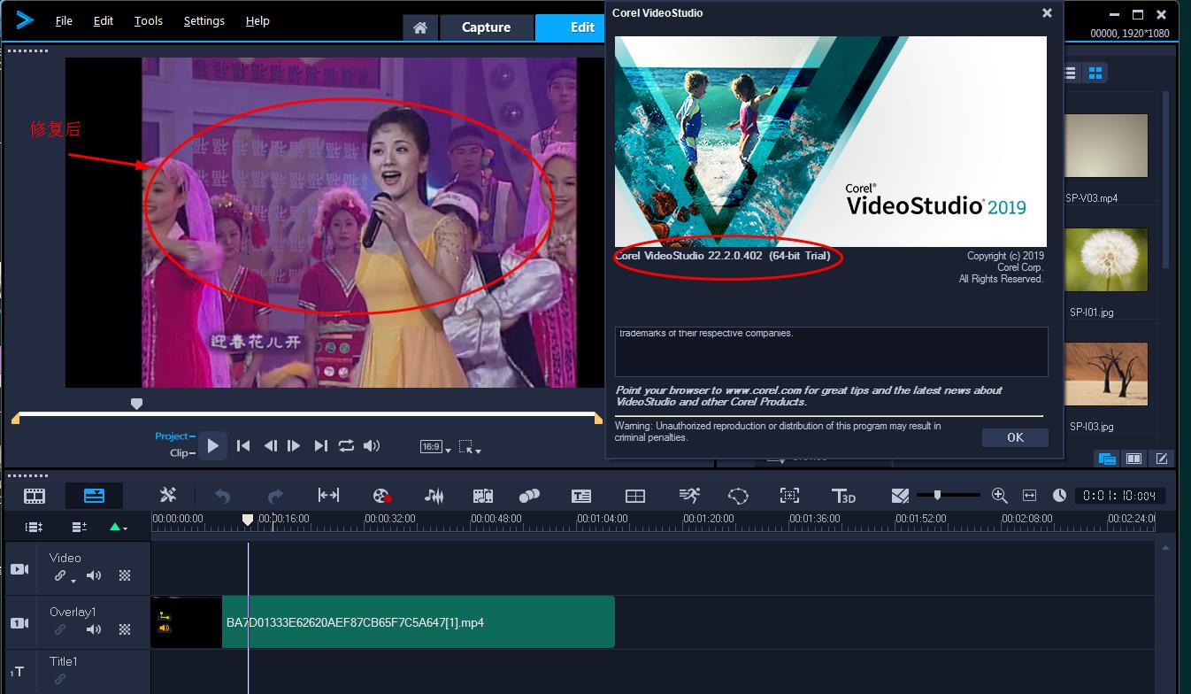Mute the Overlay1 track audio

[93, 630]
